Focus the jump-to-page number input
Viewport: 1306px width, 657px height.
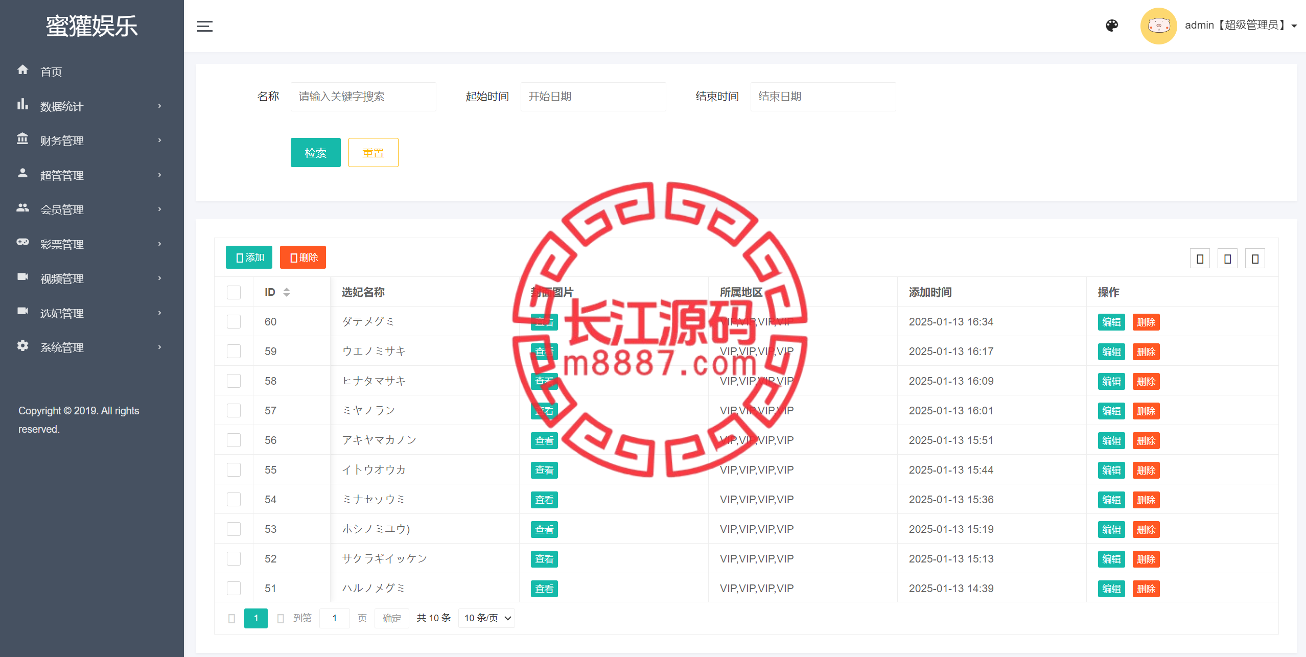(x=335, y=618)
